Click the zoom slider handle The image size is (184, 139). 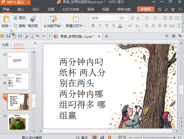coord(142,138)
